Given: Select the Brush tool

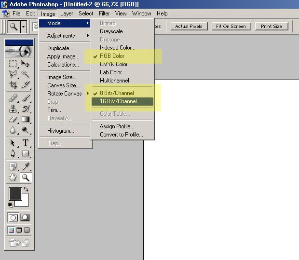Looking at the screenshot, I should click(x=25, y=98).
